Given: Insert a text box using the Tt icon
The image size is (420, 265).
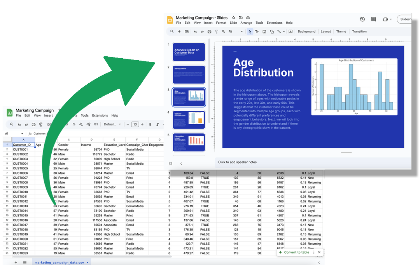Looking at the screenshot, I should [257, 31].
